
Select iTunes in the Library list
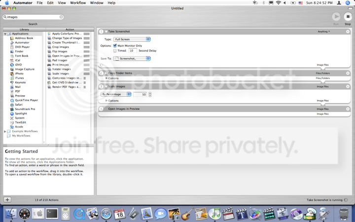click(x=19, y=78)
